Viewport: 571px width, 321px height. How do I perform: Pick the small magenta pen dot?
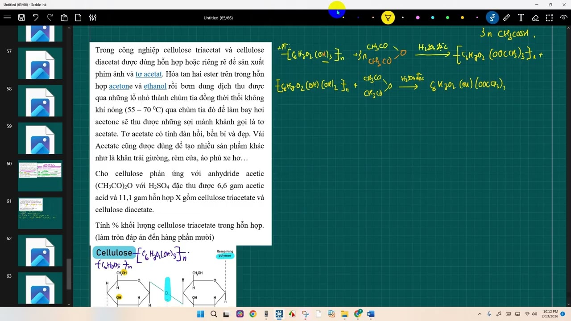coord(477,18)
